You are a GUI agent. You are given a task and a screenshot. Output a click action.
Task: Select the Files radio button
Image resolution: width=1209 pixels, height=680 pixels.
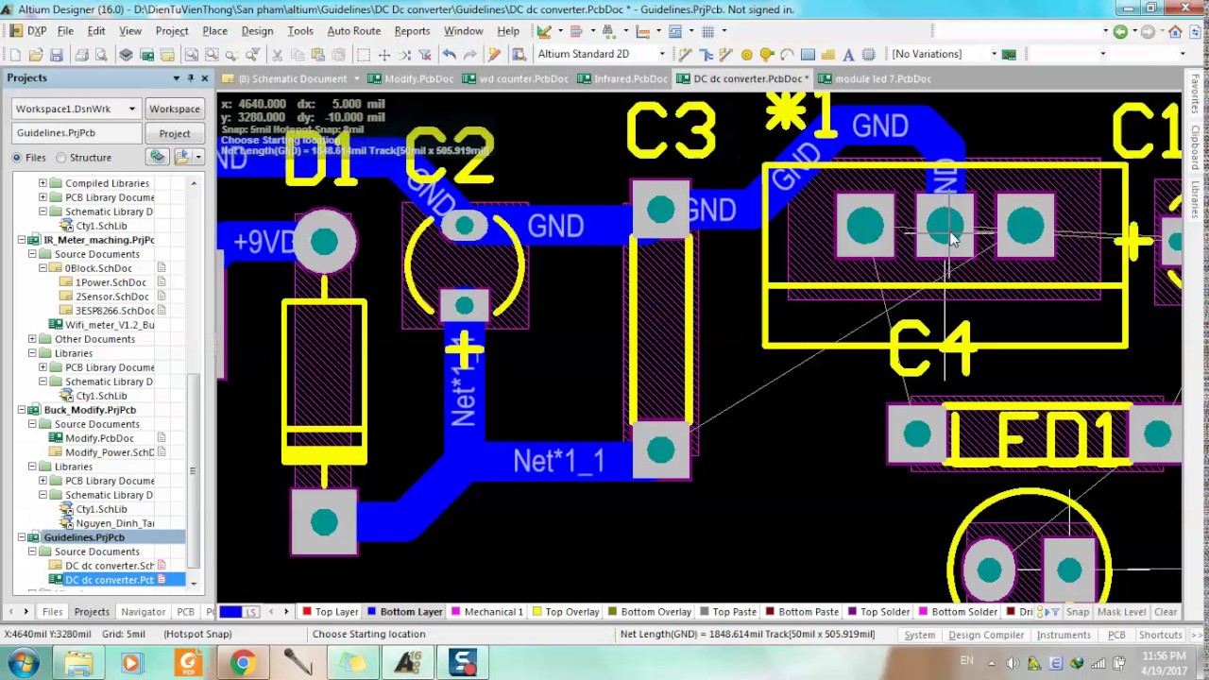(x=17, y=158)
